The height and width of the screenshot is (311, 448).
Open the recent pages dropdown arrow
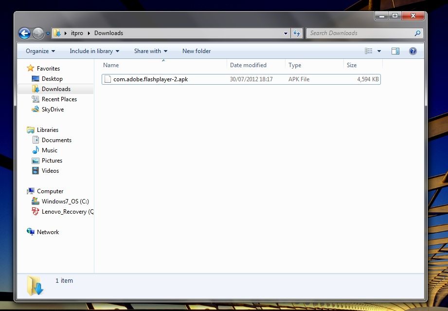[48, 34]
